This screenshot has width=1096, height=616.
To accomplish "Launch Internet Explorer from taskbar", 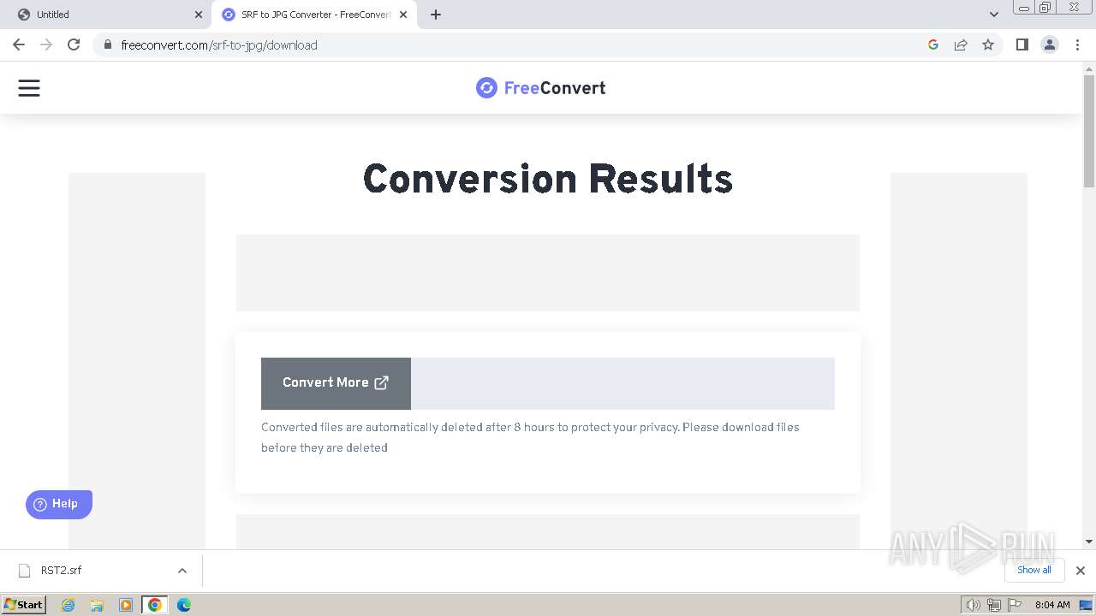I will [x=68, y=605].
